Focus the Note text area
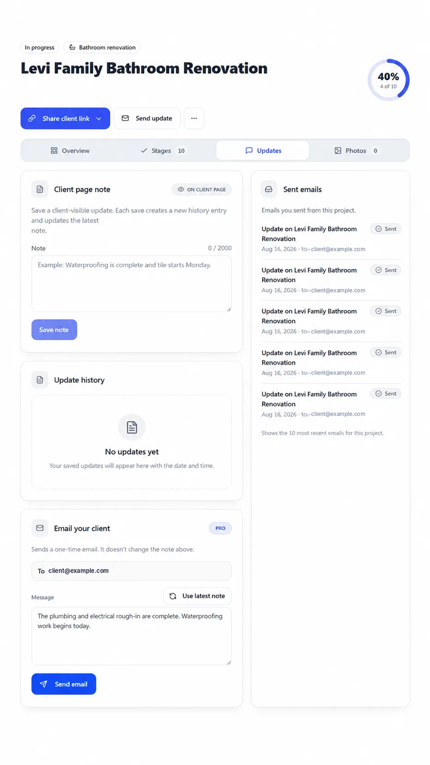430x765 pixels. (131, 284)
